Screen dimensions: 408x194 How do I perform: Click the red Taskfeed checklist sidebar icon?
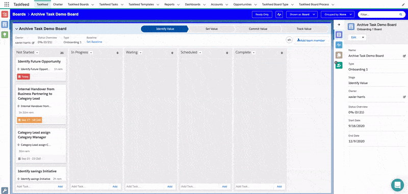[5, 14]
